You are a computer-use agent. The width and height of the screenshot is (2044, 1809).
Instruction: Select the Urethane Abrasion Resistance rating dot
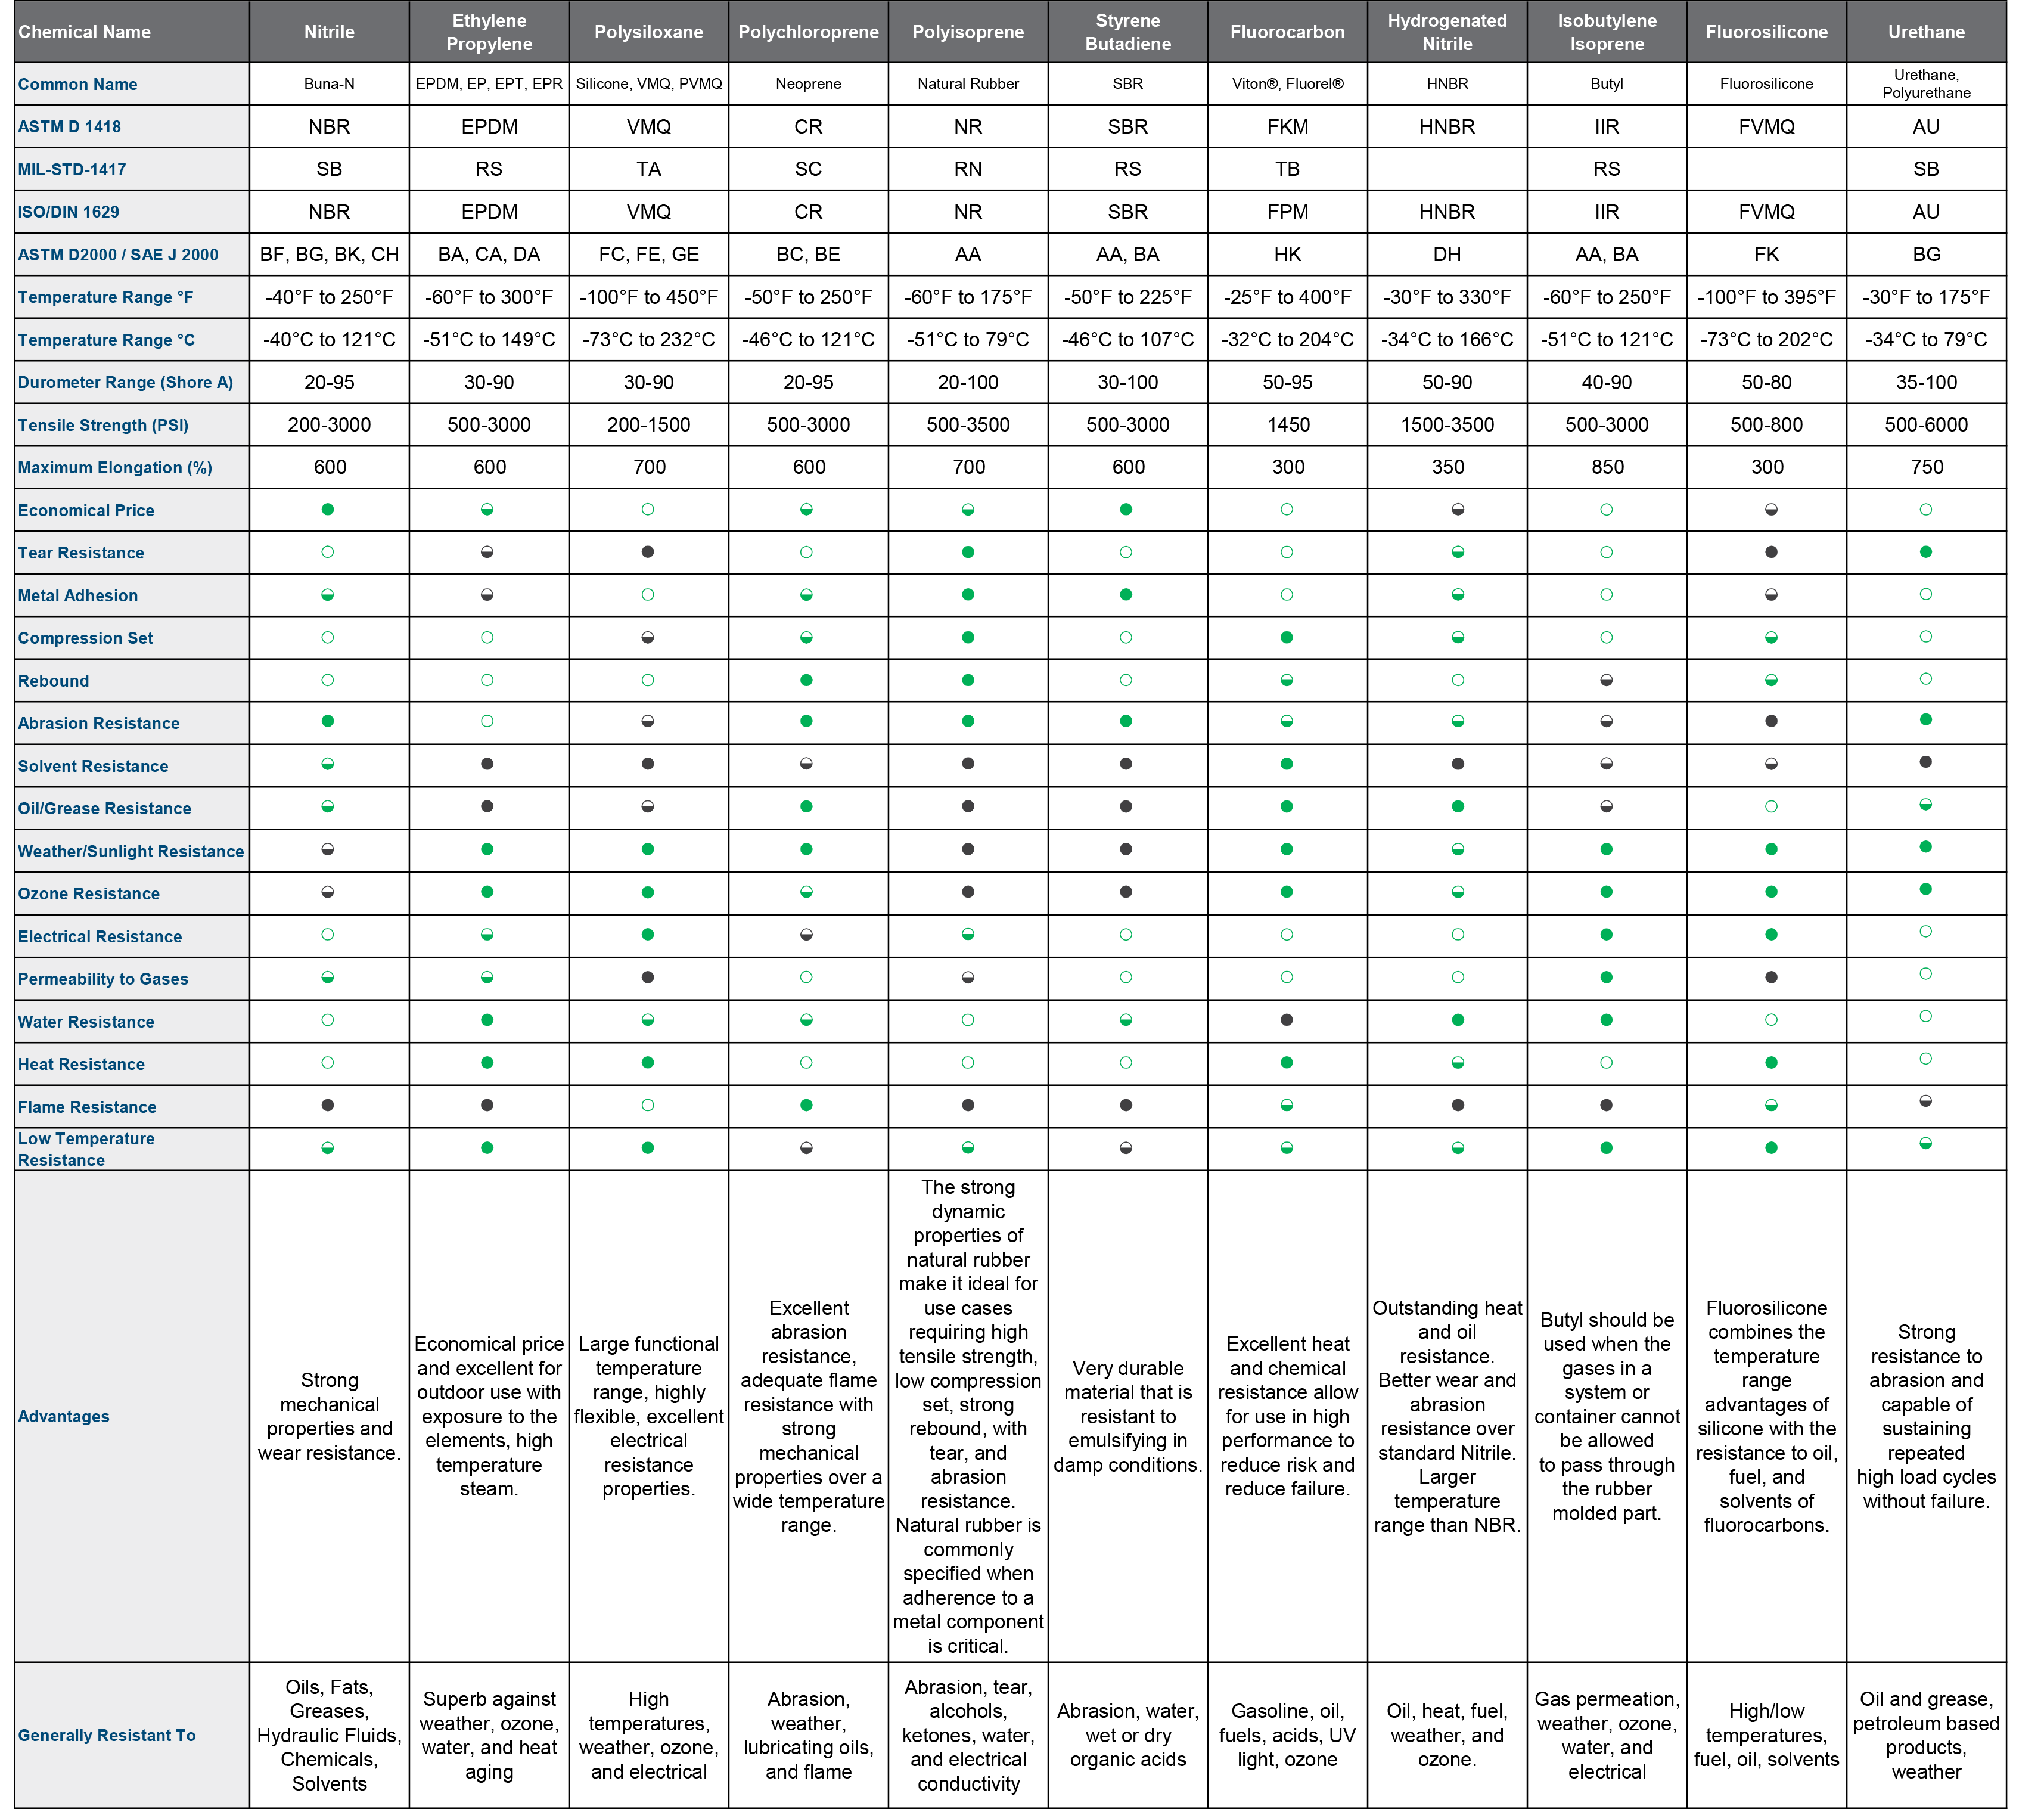(1926, 719)
